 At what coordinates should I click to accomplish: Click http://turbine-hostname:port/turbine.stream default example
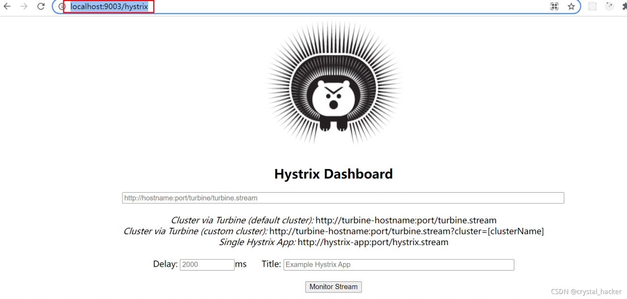point(406,221)
